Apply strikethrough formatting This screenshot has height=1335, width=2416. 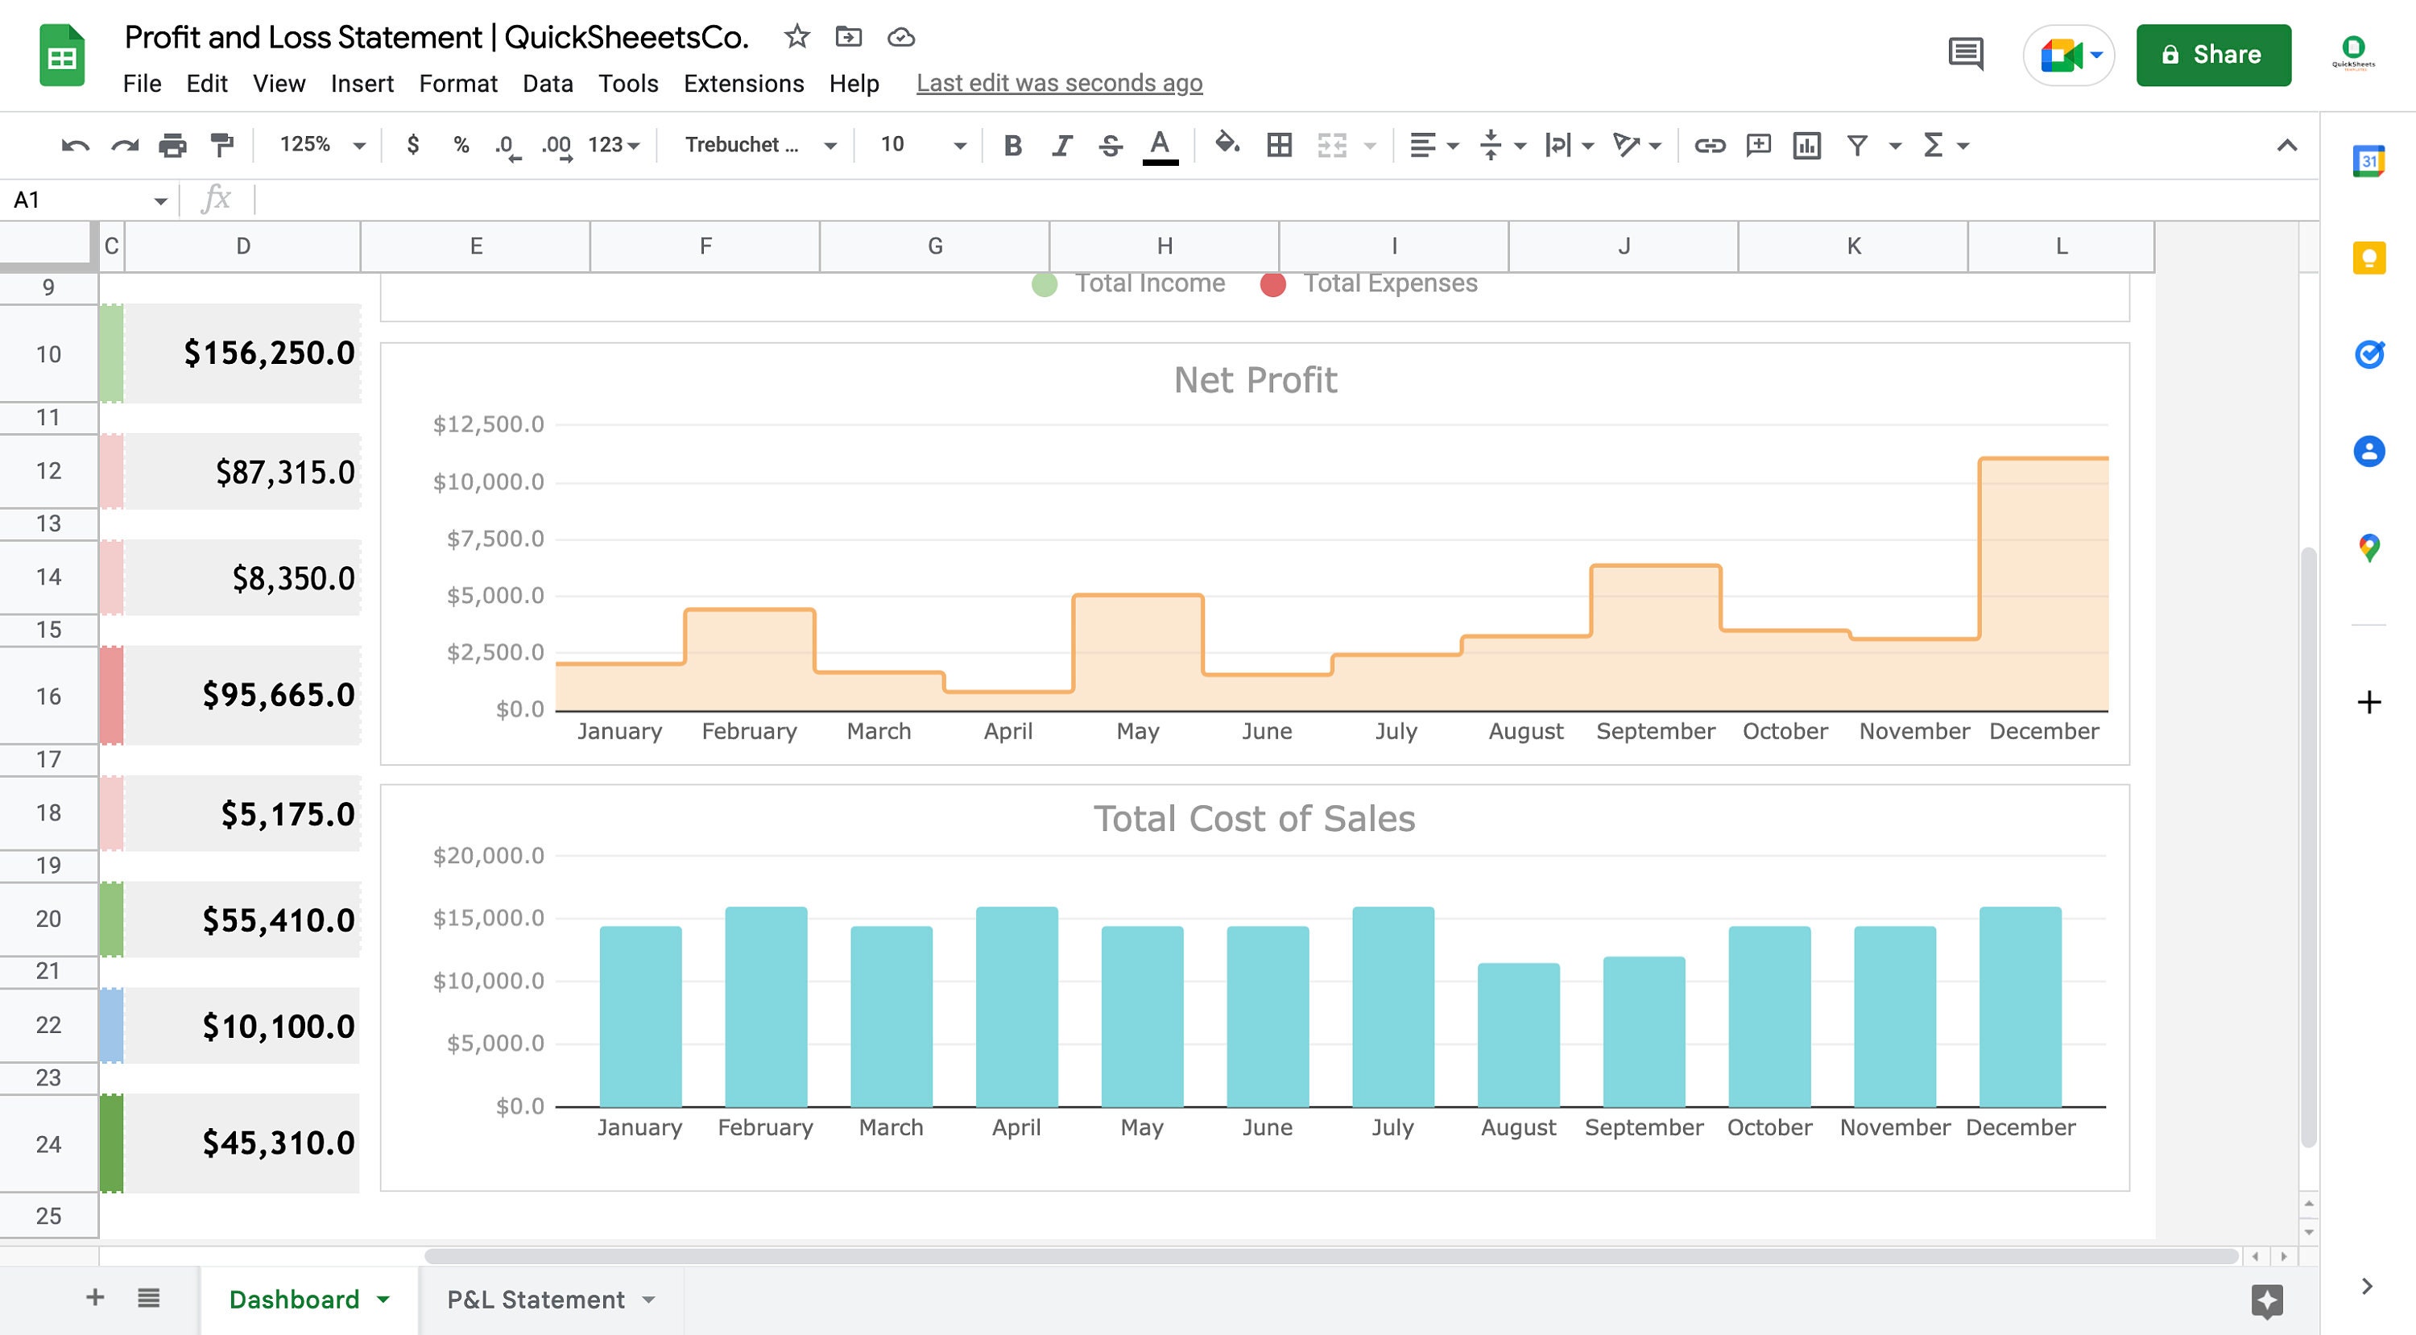click(x=1109, y=145)
